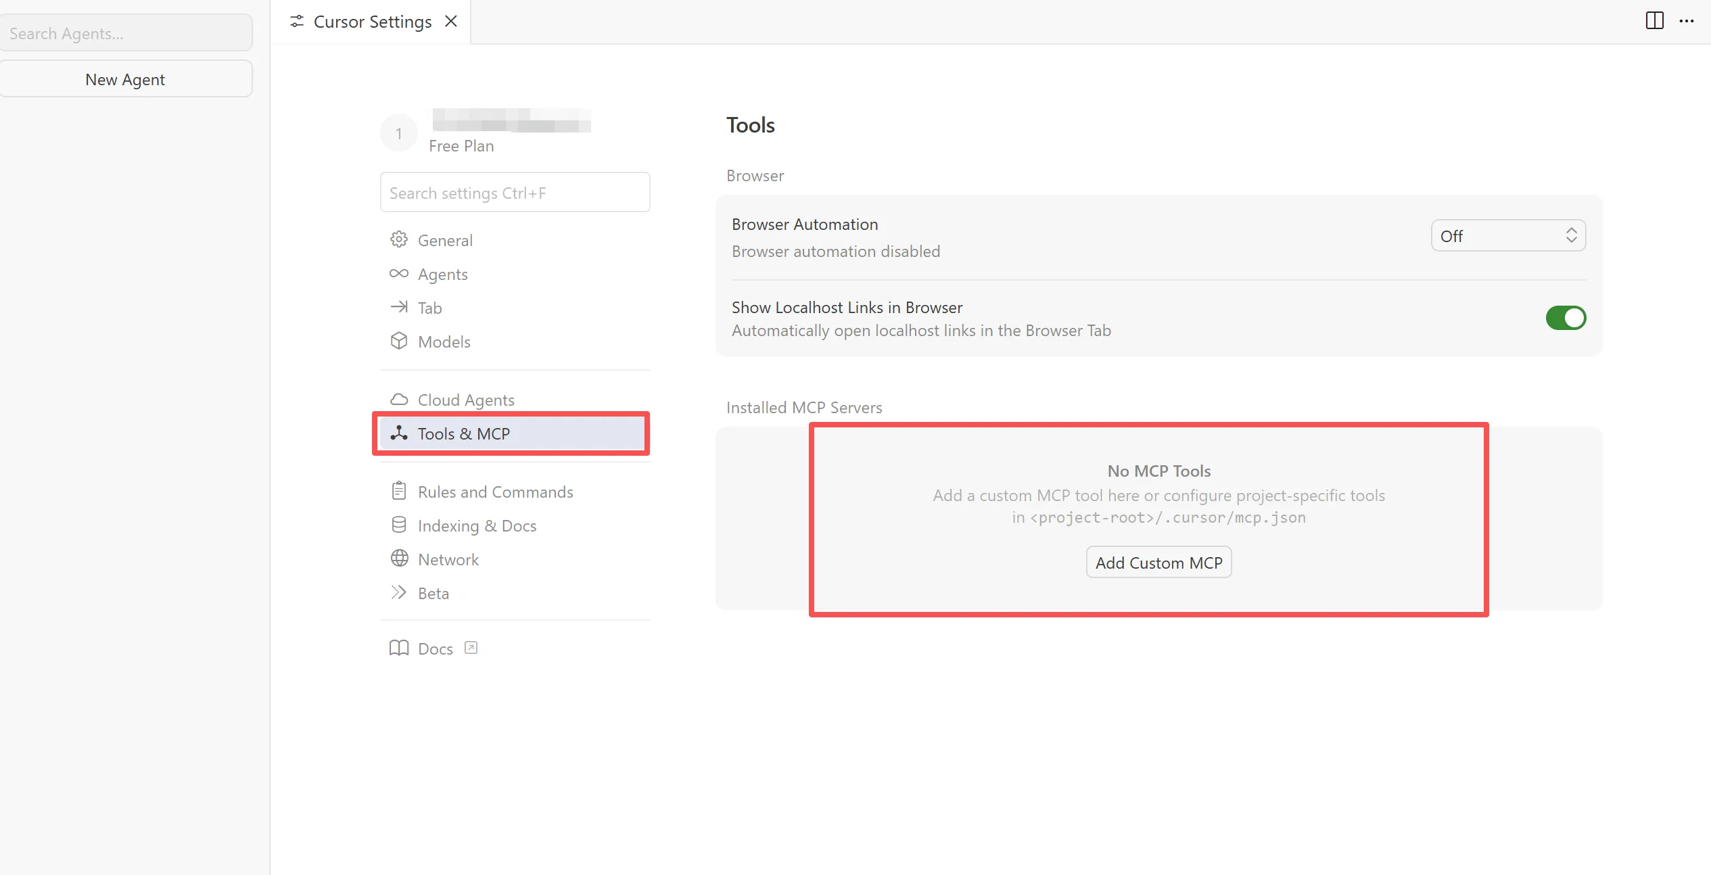The width and height of the screenshot is (1711, 875).
Task: Click the Agents infinity icon
Action: [399, 273]
